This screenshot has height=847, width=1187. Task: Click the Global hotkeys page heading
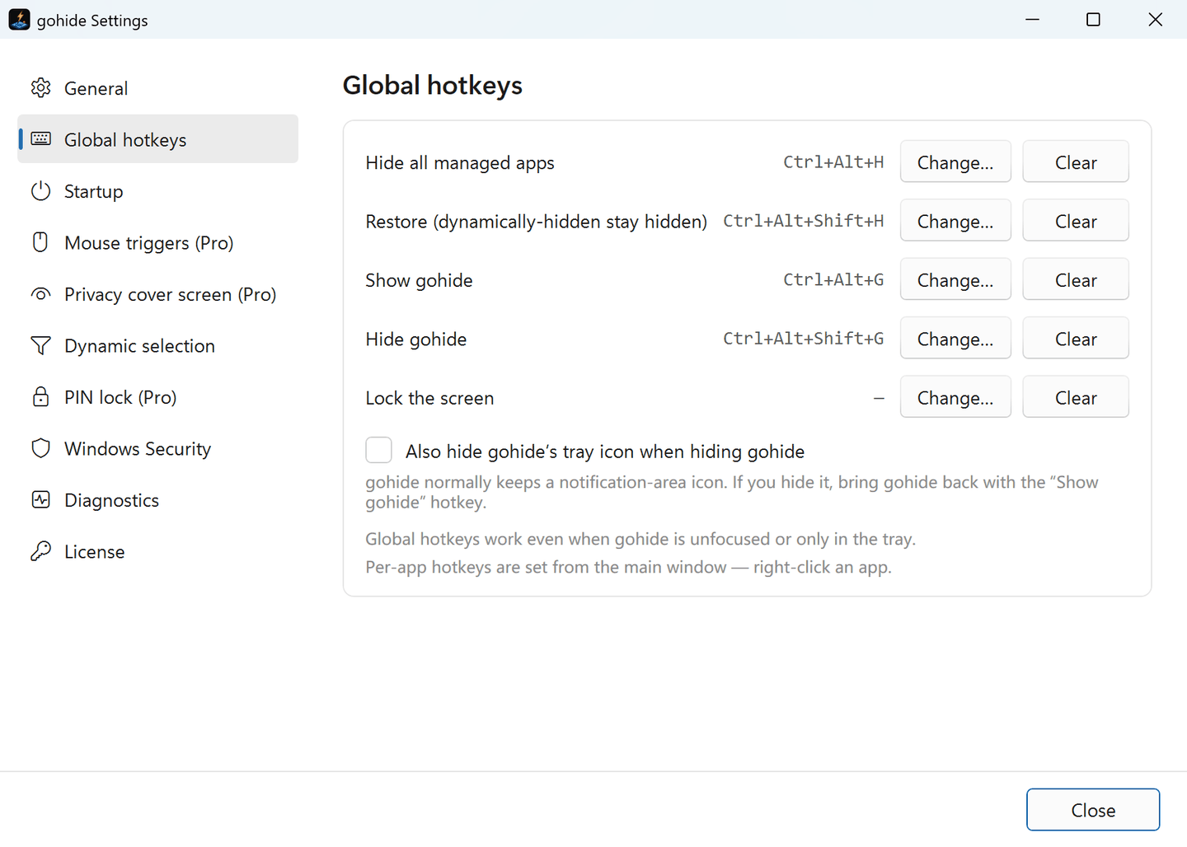click(x=432, y=85)
